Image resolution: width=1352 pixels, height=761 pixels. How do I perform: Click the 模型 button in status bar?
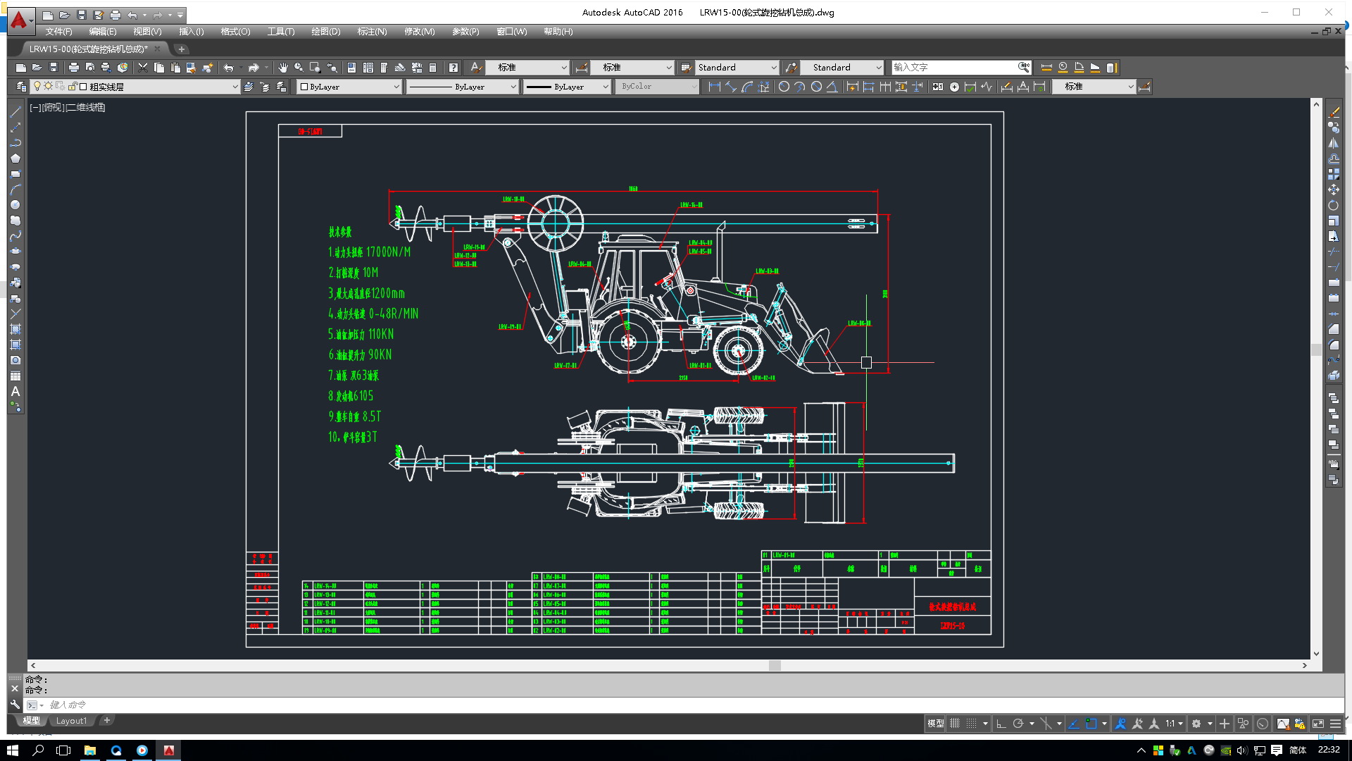pyautogui.click(x=935, y=724)
